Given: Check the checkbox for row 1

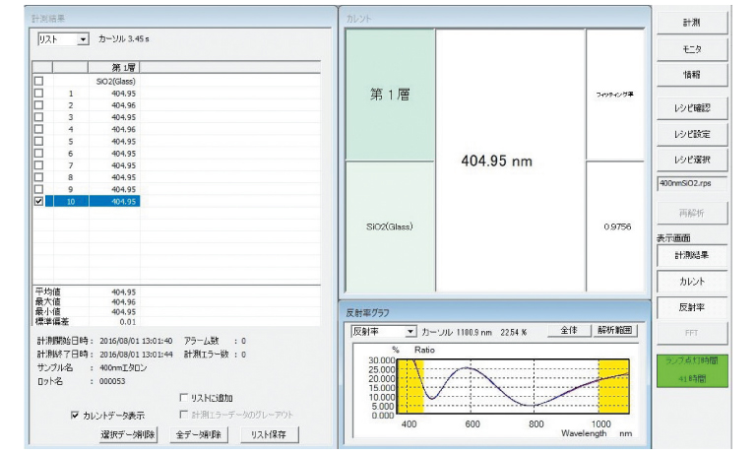Looking at the screenshot, I should click(39, 94).
